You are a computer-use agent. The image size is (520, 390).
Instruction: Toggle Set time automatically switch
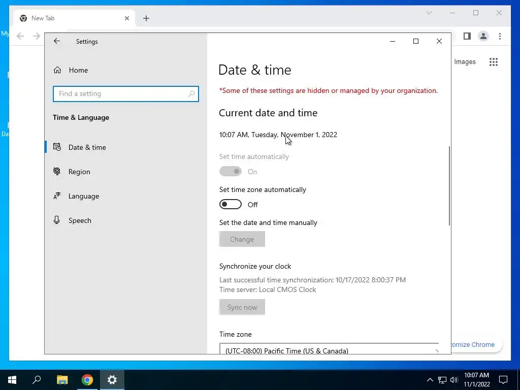coord(231,172)
